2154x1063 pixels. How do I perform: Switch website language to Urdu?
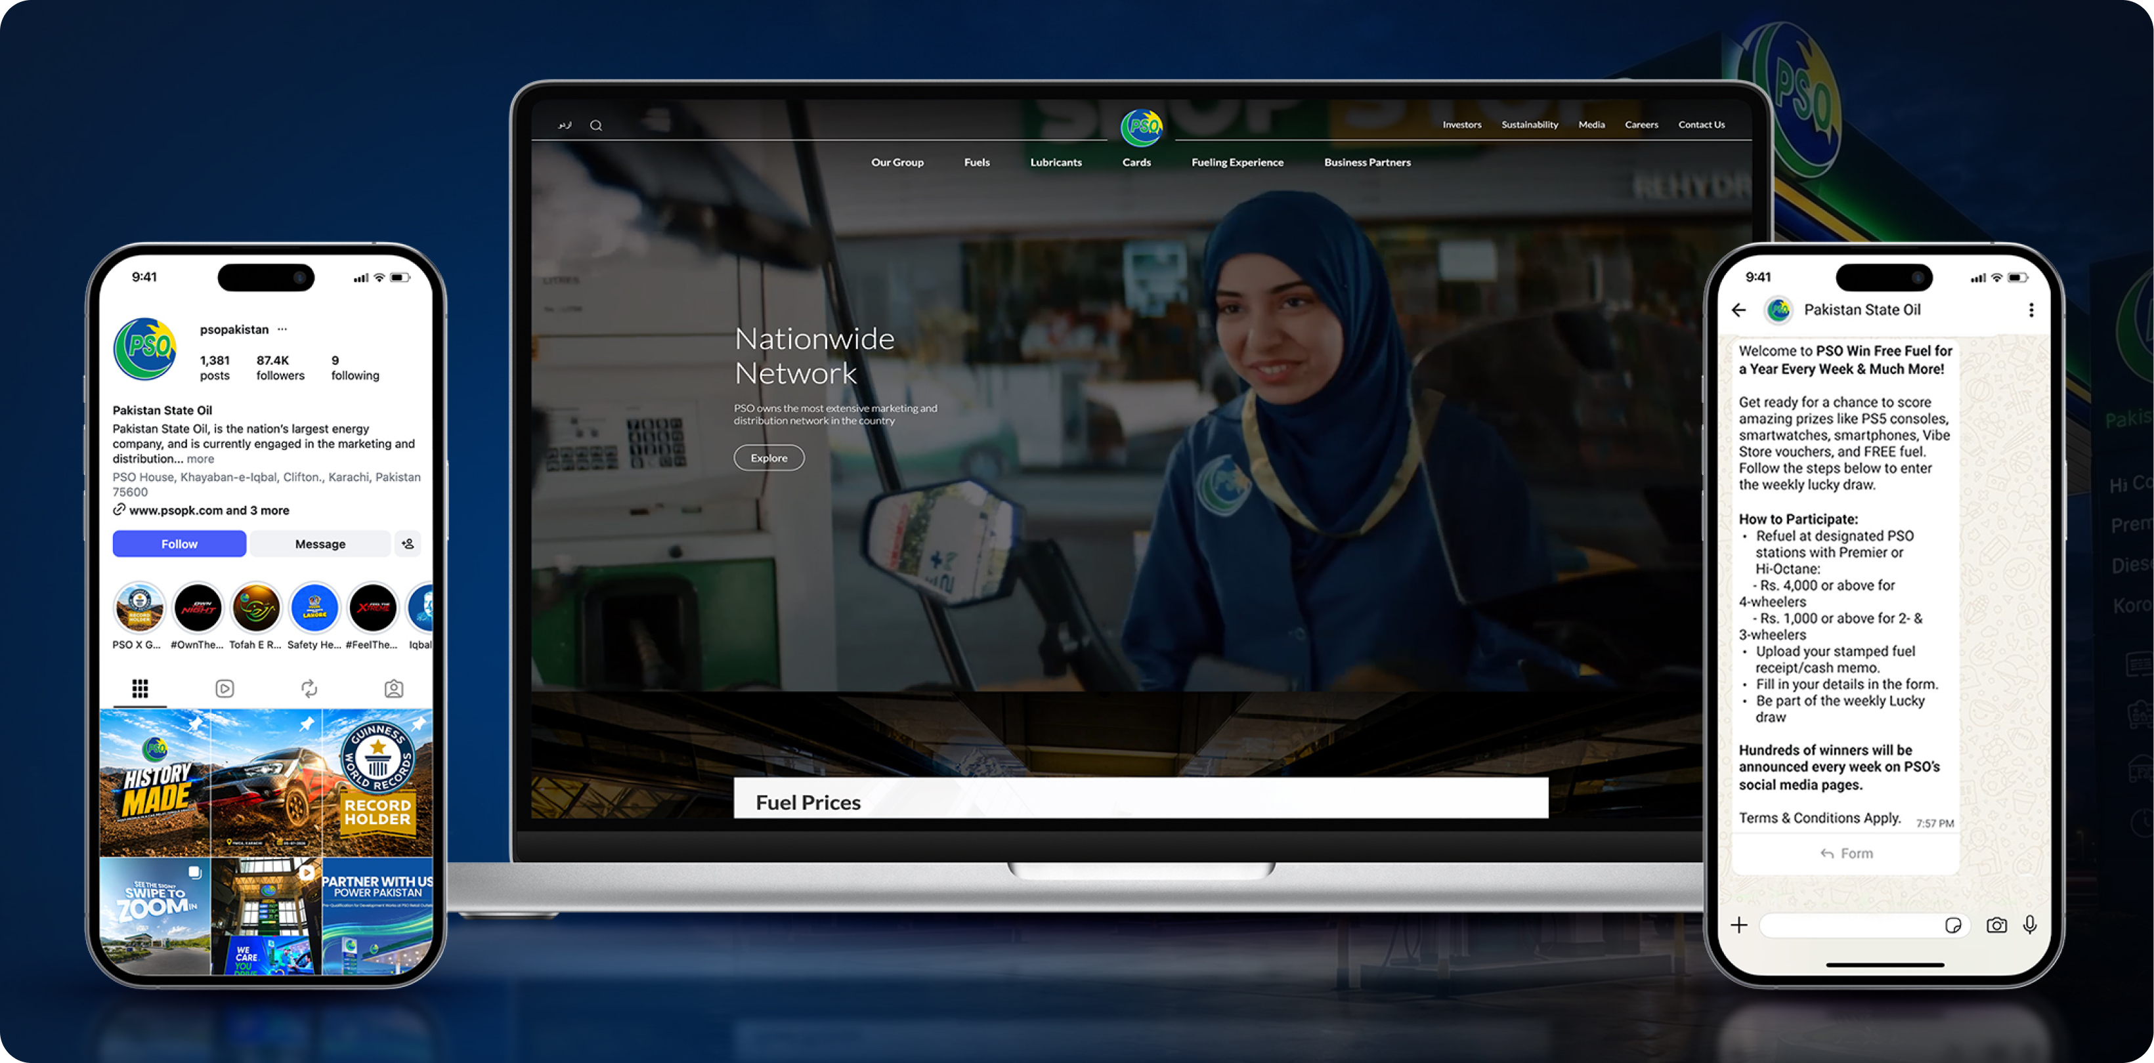(565, 125)
